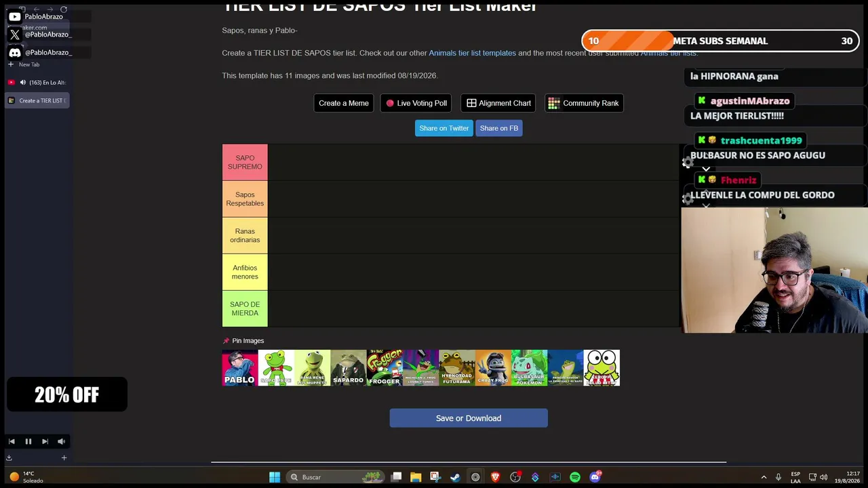This screenshot has width=868, height=488.
Task: Reload the page with the refresh icon
Action: 64,9
